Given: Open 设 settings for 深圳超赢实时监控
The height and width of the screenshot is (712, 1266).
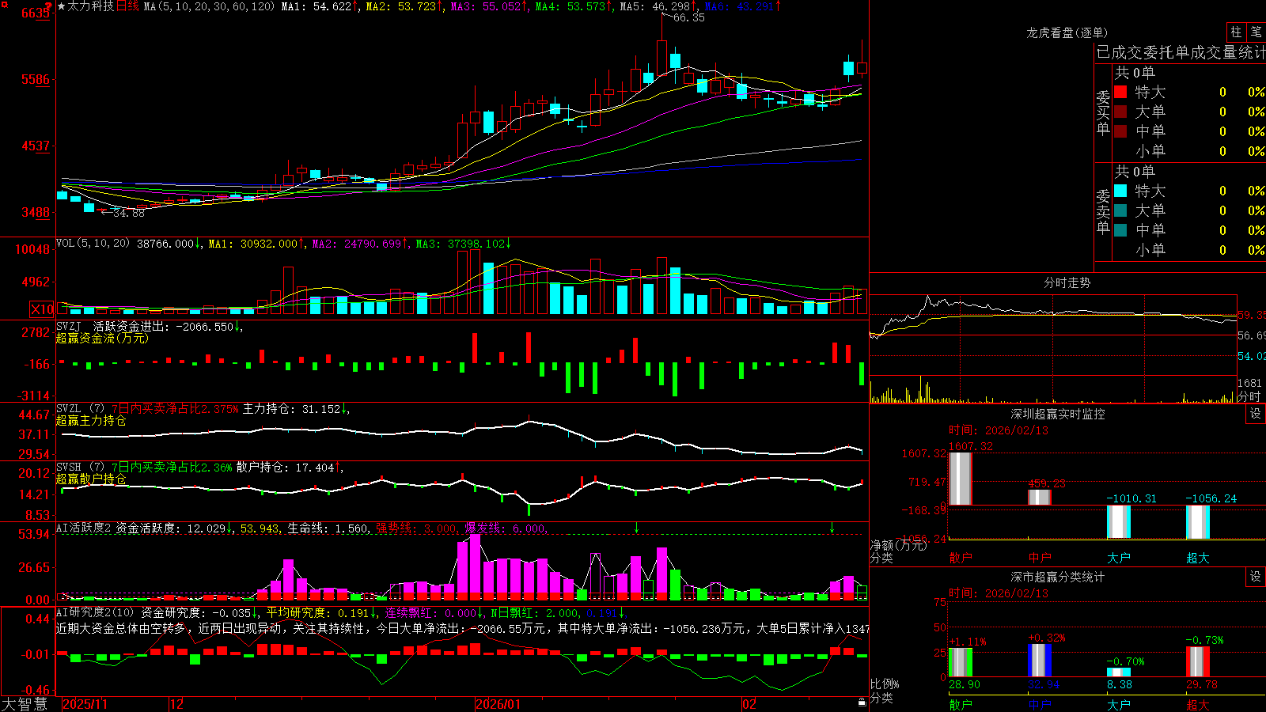Looking at the screenshot, I should (x=1256, y=414).
